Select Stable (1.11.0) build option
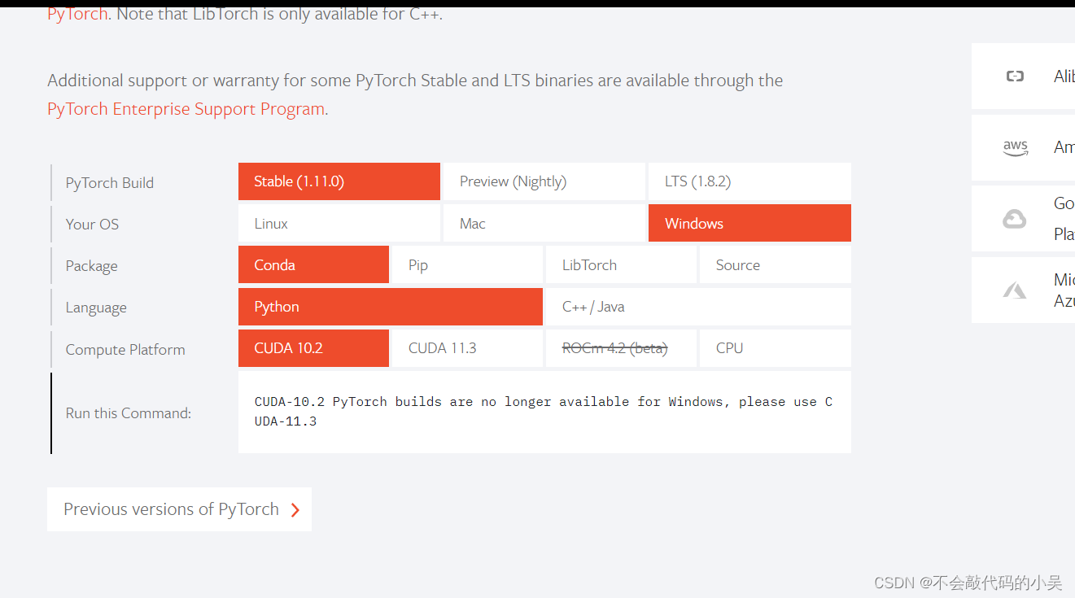Image resolution: width=1075 pixels, height=598 pixels. click(339, 181)
